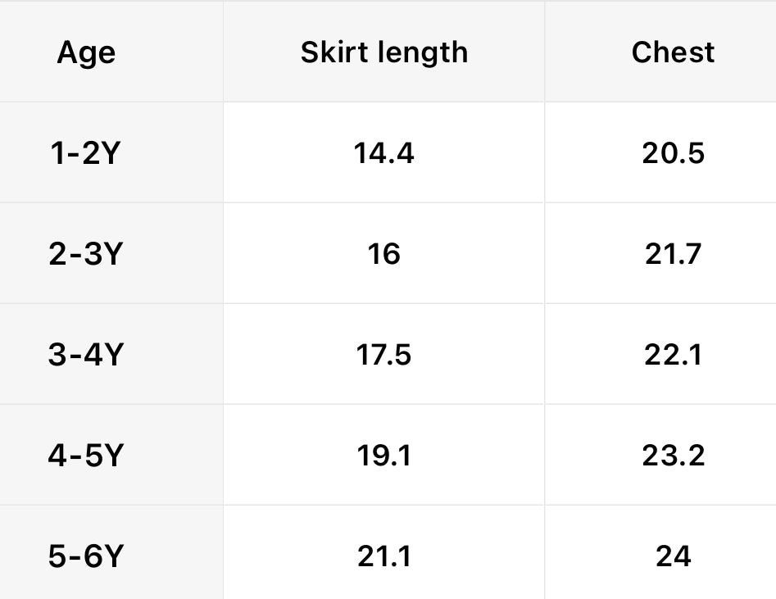Pick the chest measurement for age 3-4Y

click(x=673, y=355)
